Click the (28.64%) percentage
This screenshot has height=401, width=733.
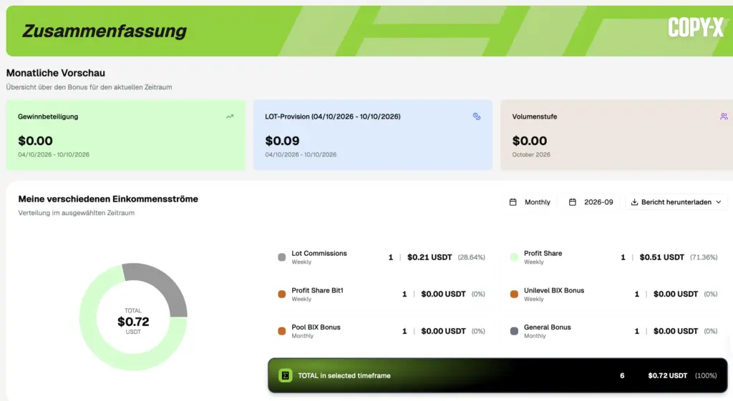coord(471,257)
